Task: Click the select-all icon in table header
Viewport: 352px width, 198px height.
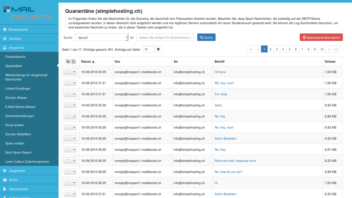Action: point(68,62)
